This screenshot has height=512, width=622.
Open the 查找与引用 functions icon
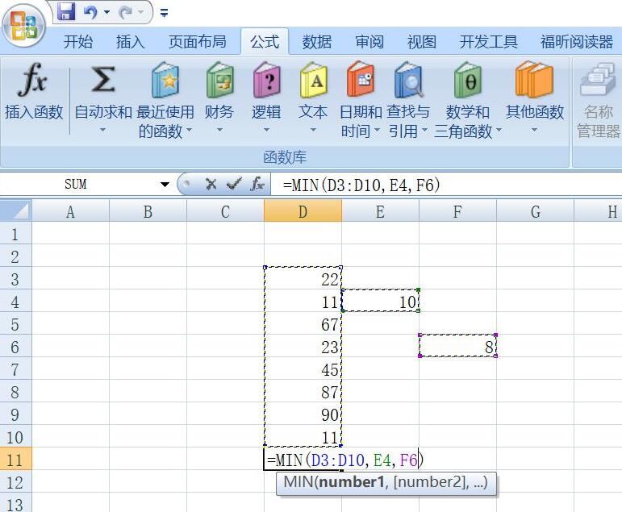408,80
